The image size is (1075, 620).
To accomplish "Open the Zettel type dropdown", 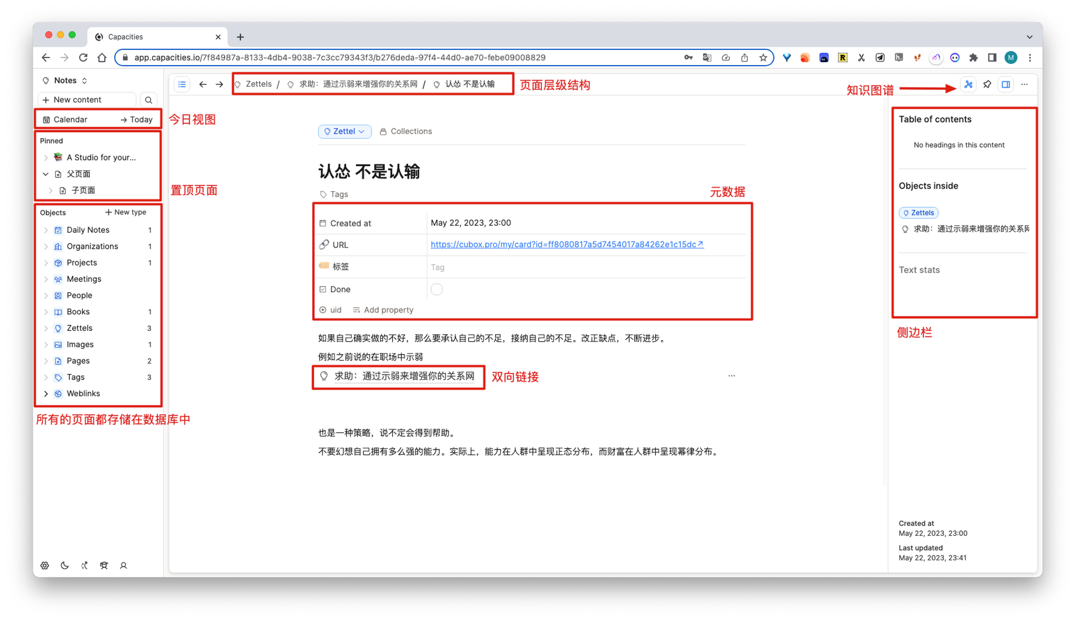I will click(x=345, y=132).
